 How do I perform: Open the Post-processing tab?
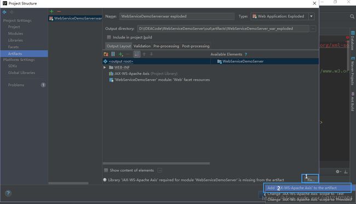[196, 46]
